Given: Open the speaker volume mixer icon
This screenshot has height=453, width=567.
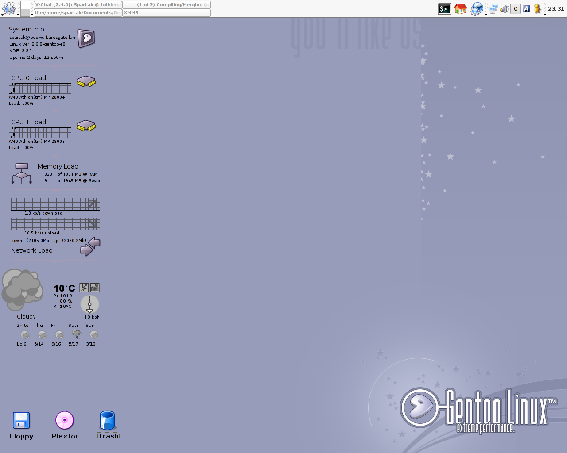Looking at the screenshot, I should coord(505,9).
